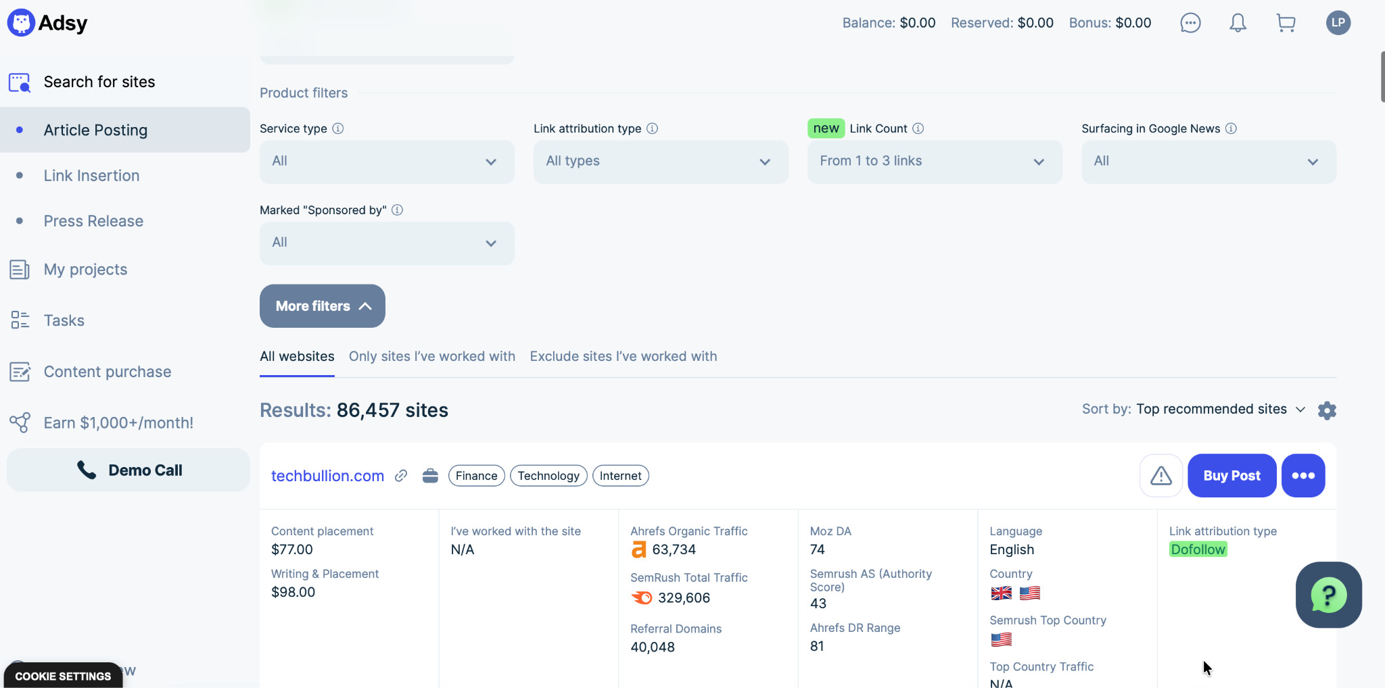Open Cookie Settings
This screenshot has width=1385, height=688.
point(63,676)
